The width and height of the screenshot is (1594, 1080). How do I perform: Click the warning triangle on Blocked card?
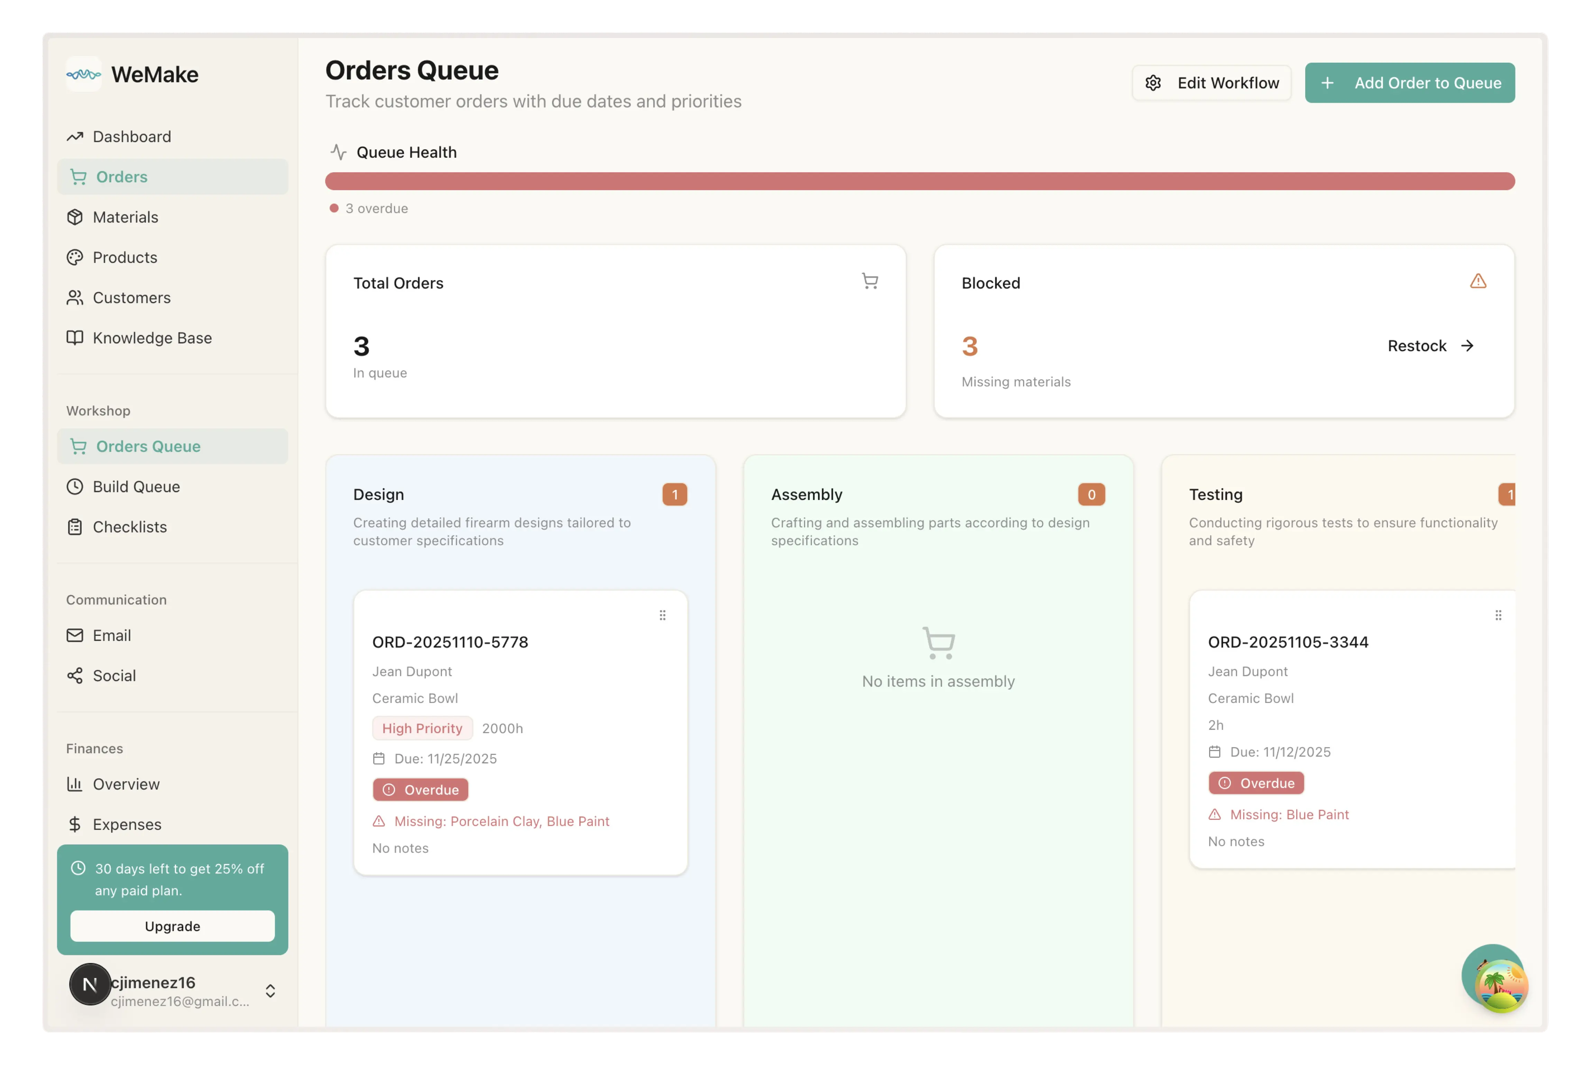pyautogui.click(x=1478, y=281)
